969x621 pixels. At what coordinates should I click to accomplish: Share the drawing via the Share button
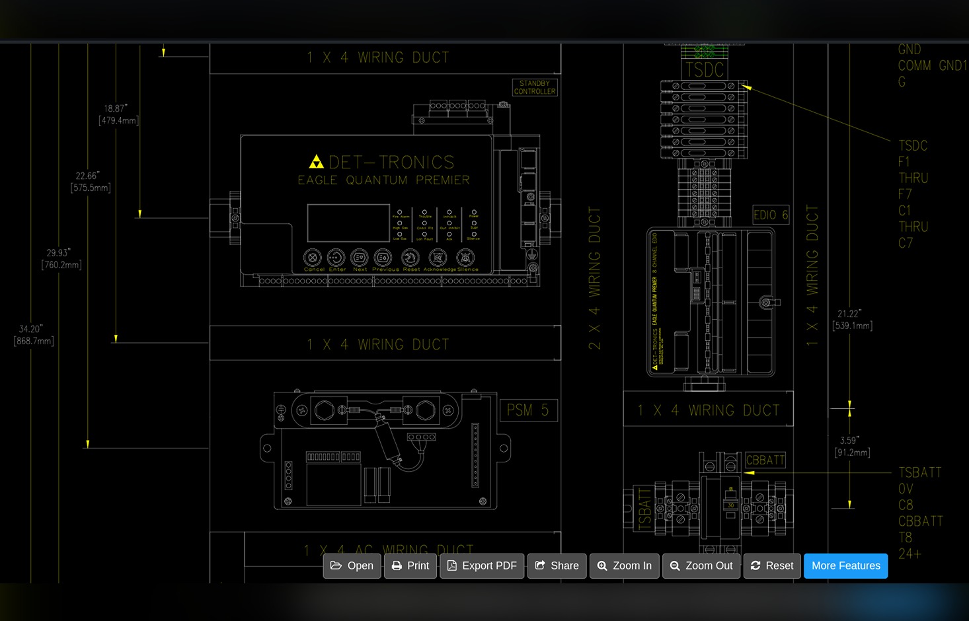pyautogui.click(x=557, y=566)
